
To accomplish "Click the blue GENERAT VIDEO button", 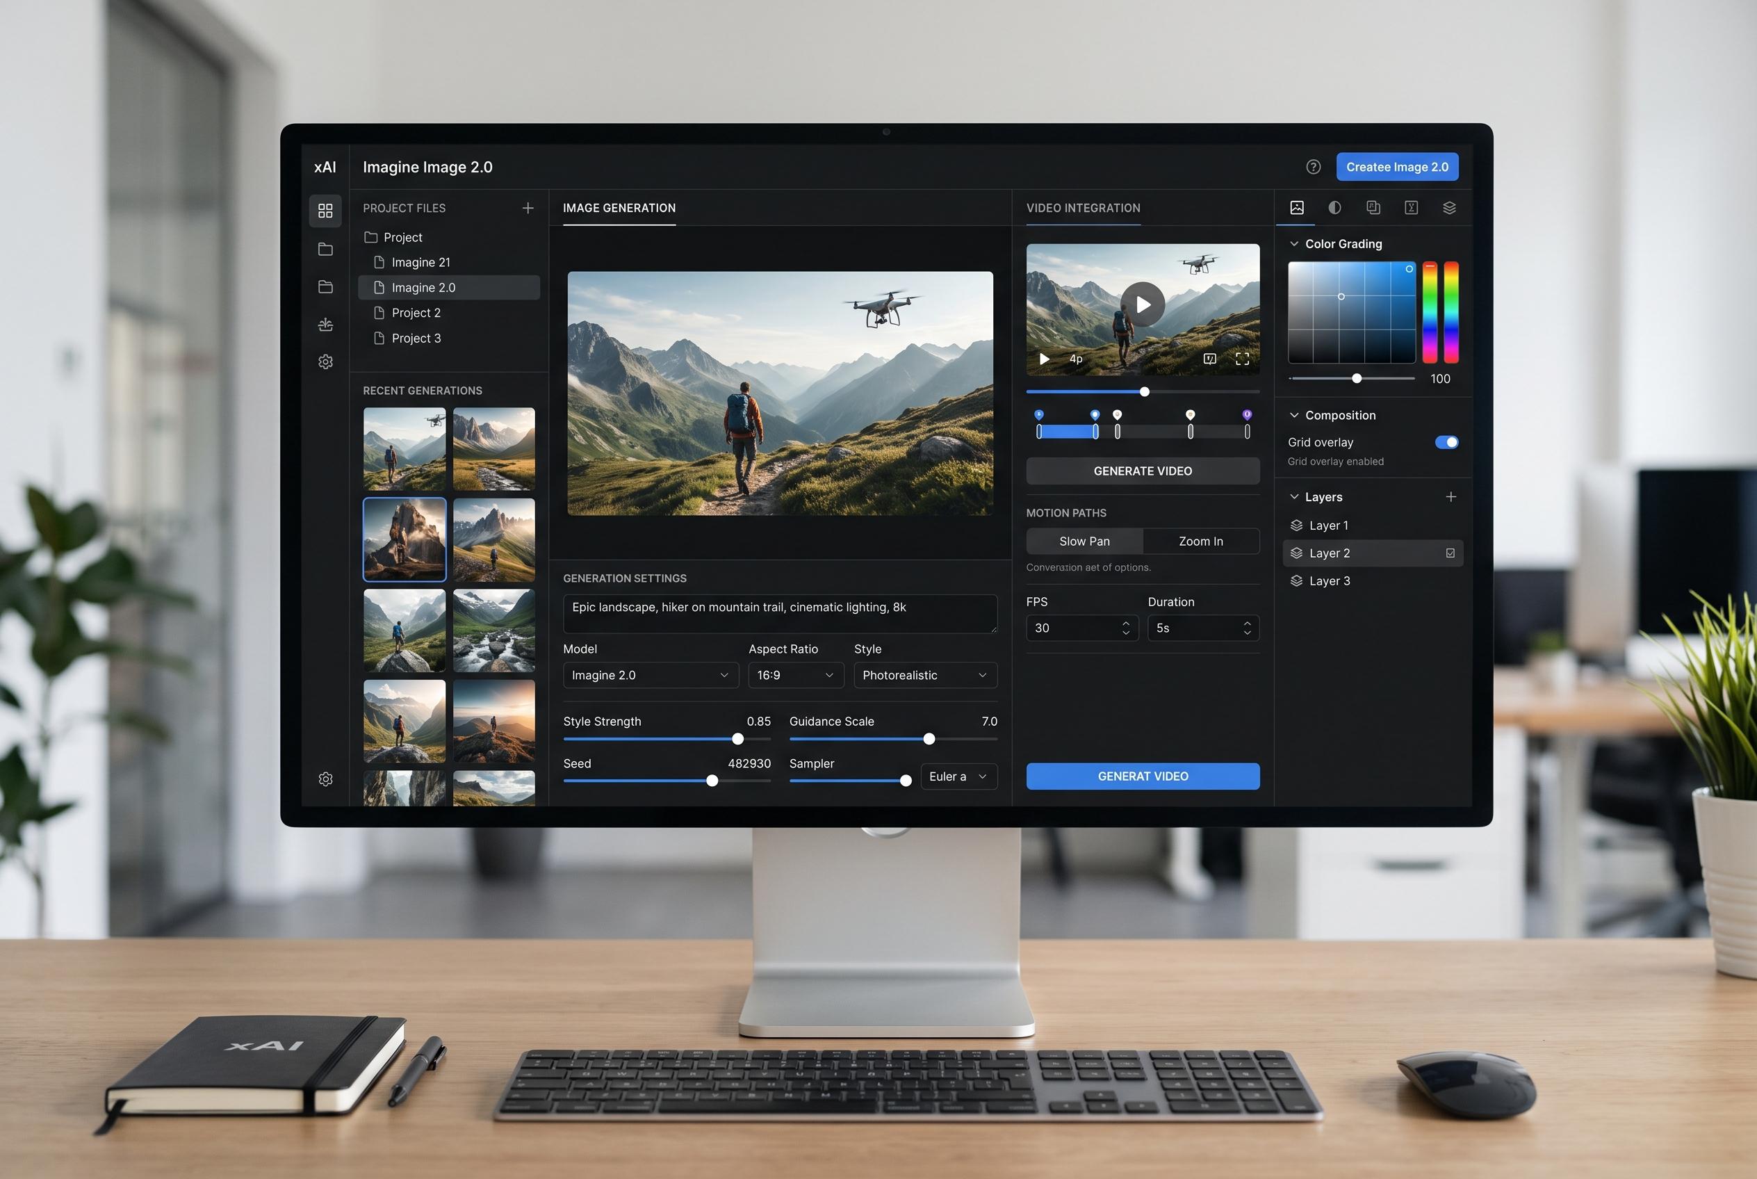I will click(1142, 776).
